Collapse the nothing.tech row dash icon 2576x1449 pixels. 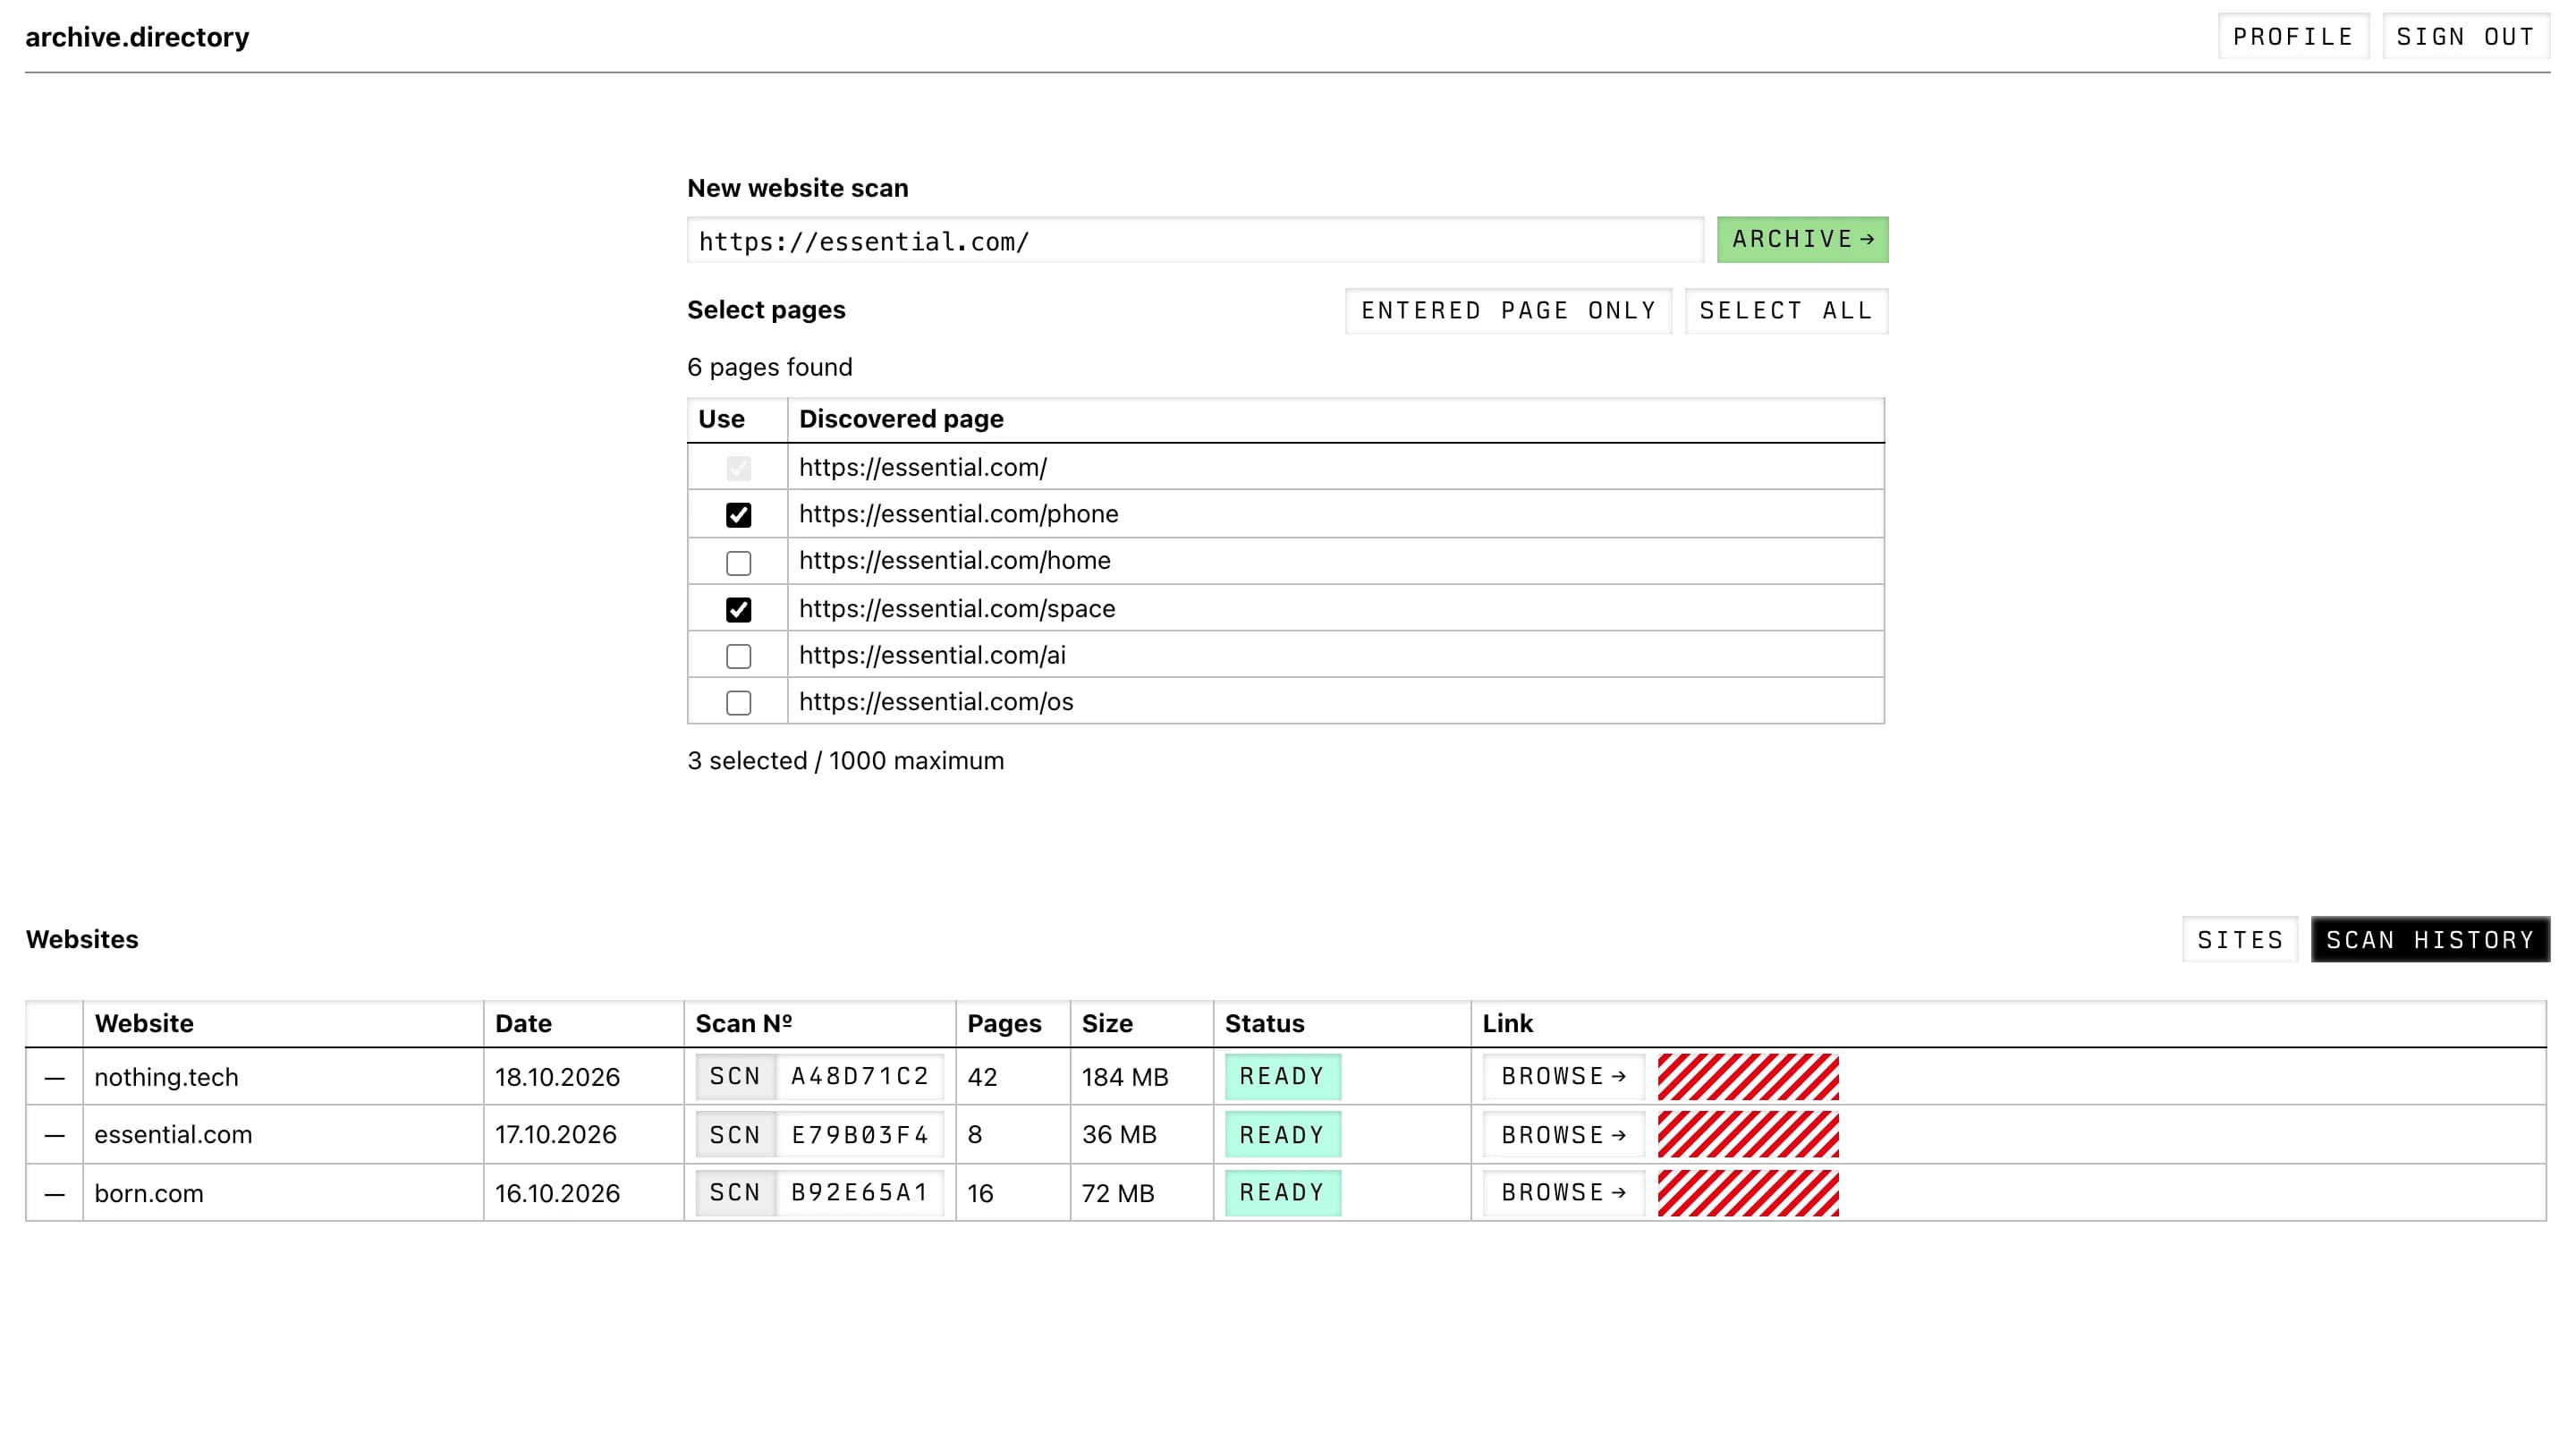(55, 1077)
